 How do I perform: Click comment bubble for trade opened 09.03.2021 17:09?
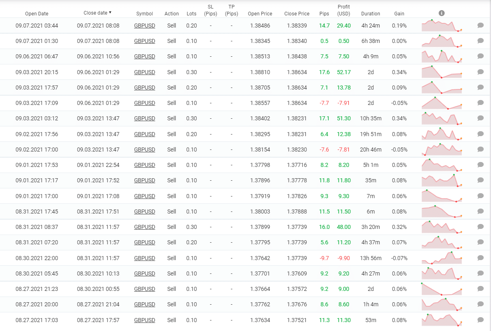tap(480, 103)
